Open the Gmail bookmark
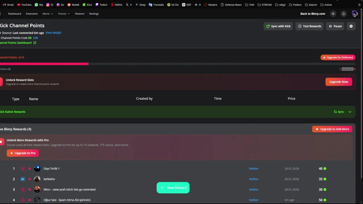This screenshot has height=204, width=363. pos(8,5)
